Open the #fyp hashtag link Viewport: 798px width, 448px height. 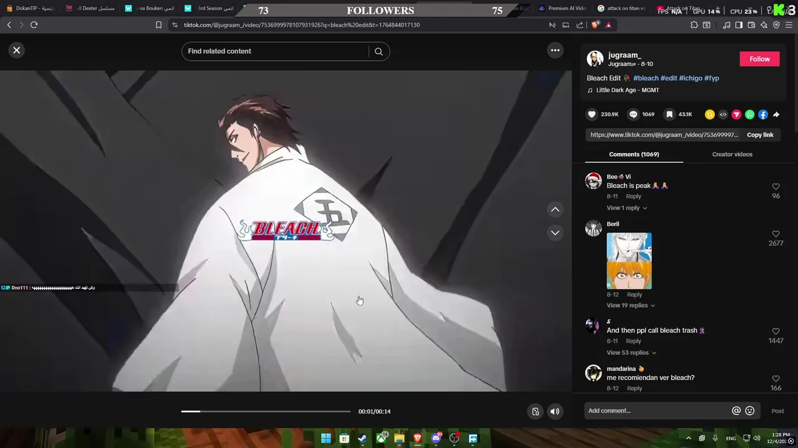click(x=711, y=78)
